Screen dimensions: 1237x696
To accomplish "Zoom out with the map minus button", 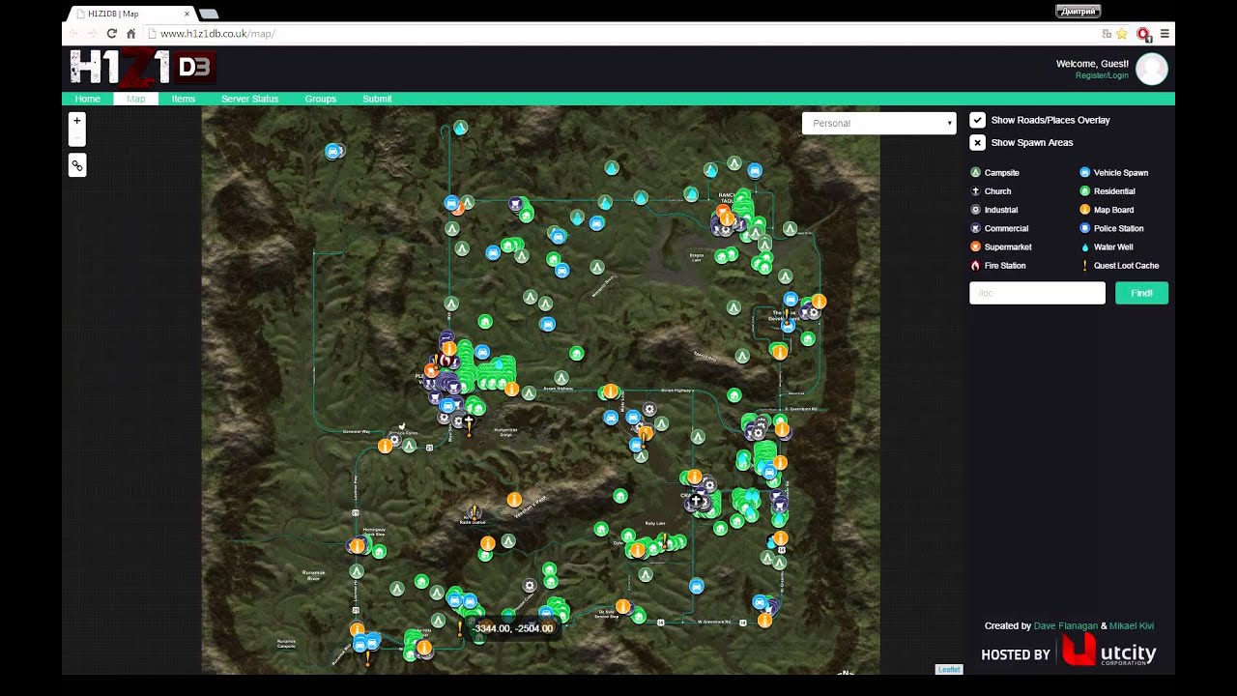I will 77,138.
